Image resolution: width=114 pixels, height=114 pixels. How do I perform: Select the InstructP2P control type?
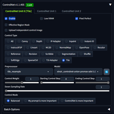coord(15,48)
